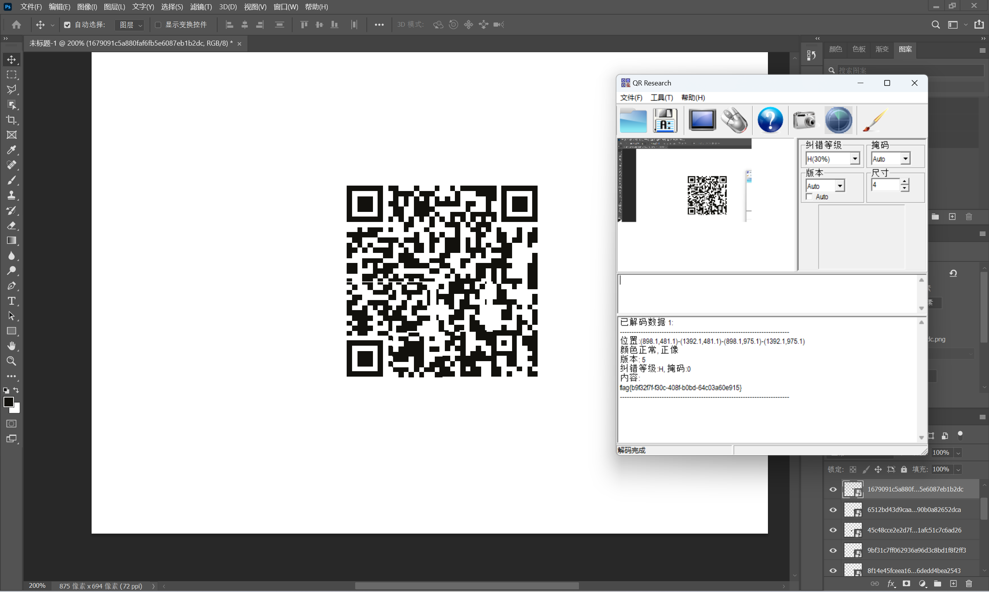Click the 搜索图案 search field
Screen dimensions: 989x592
(x=910, y=70)
